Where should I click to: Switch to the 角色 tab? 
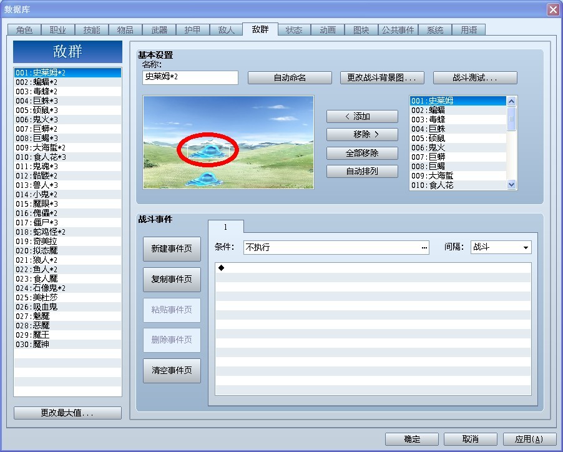pos(24,30)
